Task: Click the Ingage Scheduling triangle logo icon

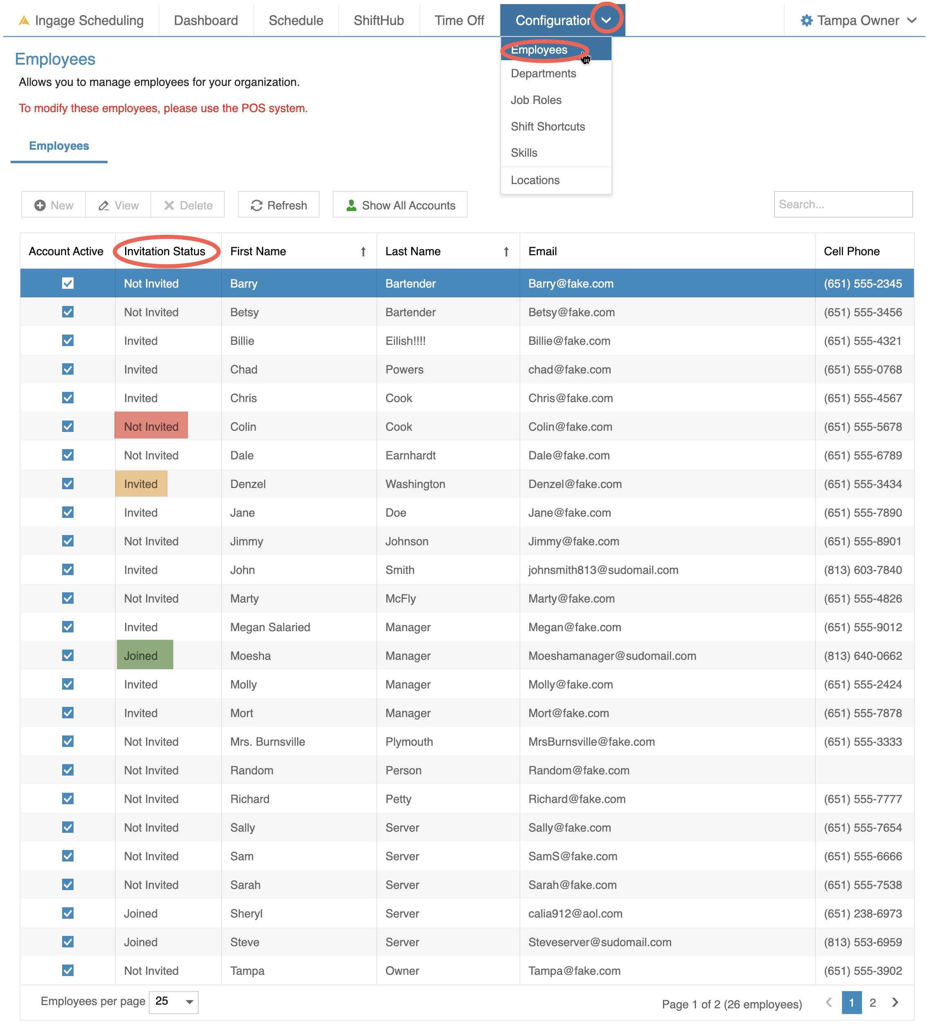Action: pyautogui.click(x=23, y=20)
